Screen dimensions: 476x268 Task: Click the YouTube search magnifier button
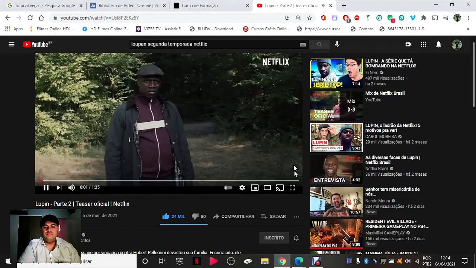(x=319, y=44)
